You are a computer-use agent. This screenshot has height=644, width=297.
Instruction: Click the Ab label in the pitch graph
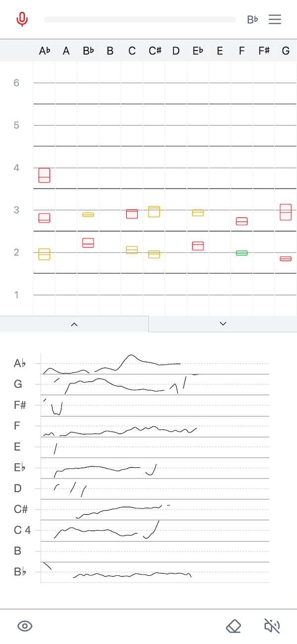(20, 363)
